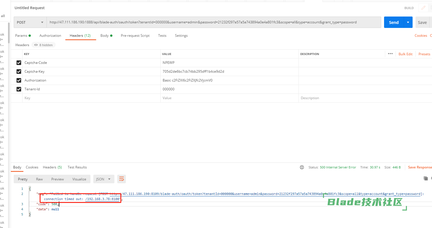
Task: Click the globe network icon near Status
Action: [302, 167]
